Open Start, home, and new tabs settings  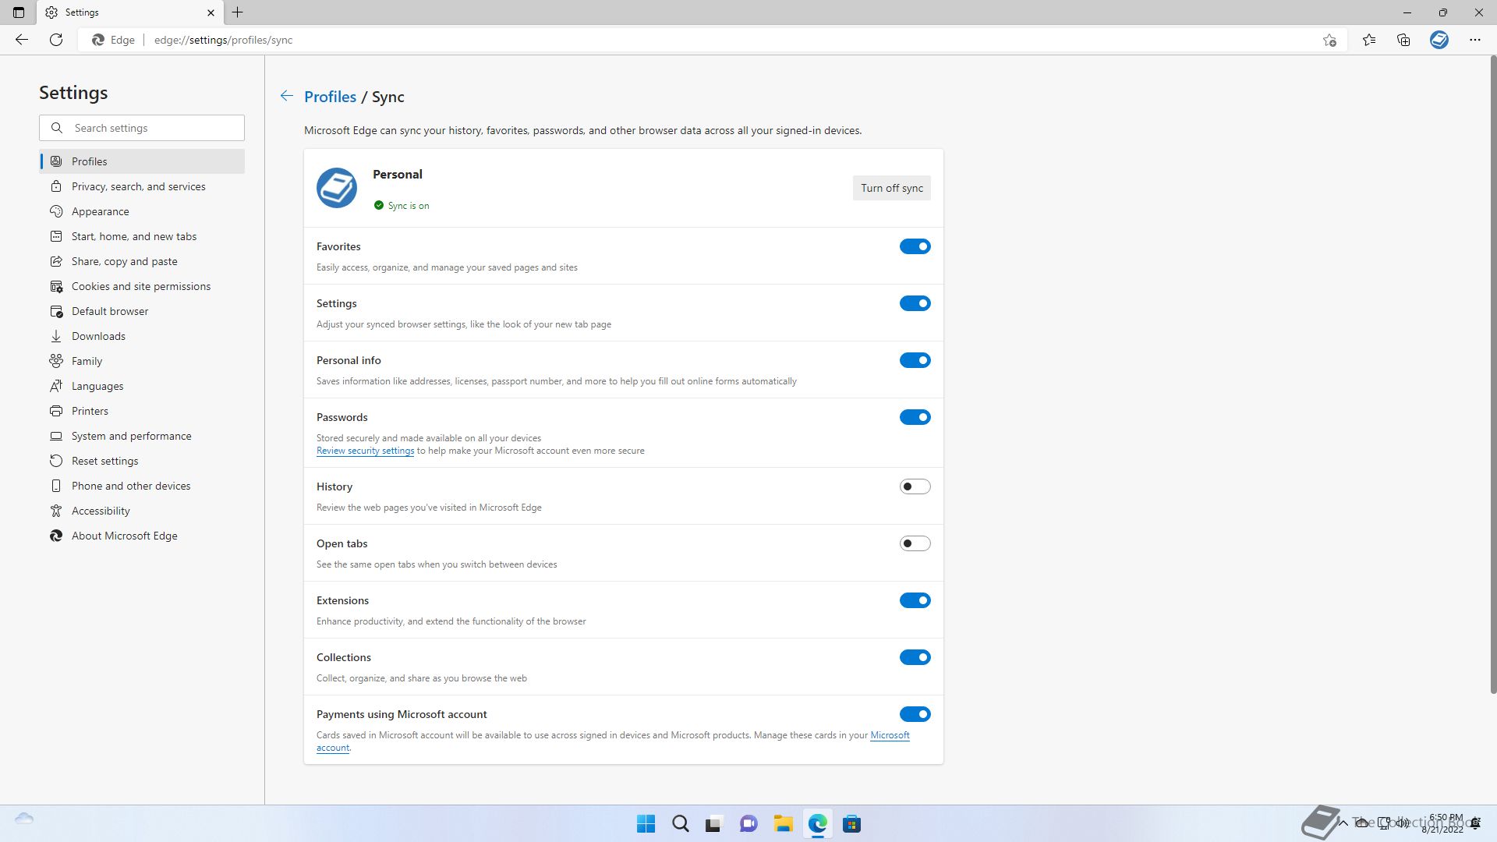point(142,236)
